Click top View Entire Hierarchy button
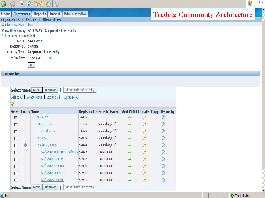This screenshot has height=198, width=265. click(x=80, y=90)
